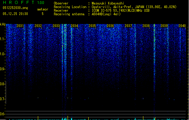The image size is (189, 120).
Task: Click the Observer field label
Action: 61,3
